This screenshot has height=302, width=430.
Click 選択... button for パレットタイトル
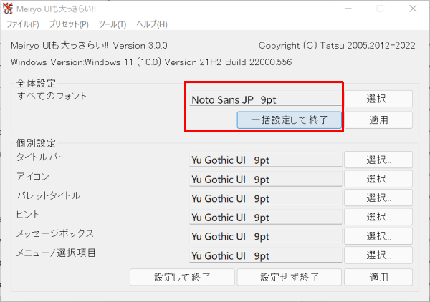378,198
